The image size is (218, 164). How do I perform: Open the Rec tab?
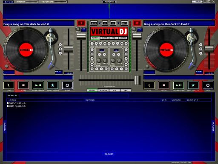click(x=126, y=91)
